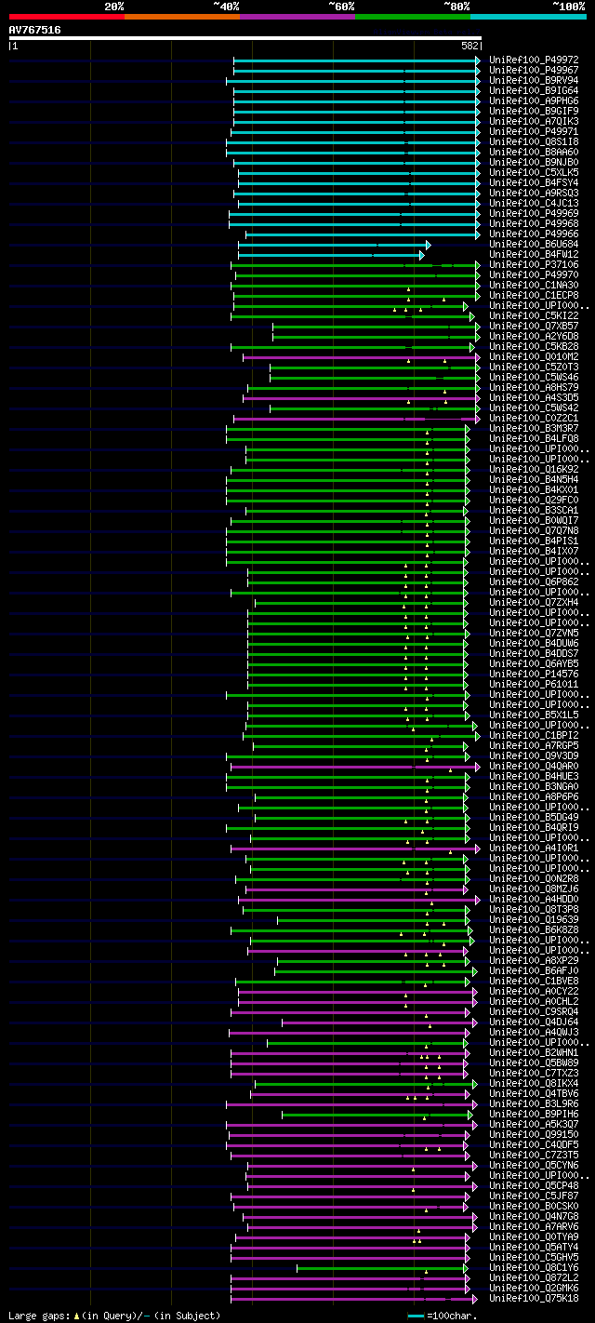Click UniRef100_Q29FC0 label

(534, 500)
